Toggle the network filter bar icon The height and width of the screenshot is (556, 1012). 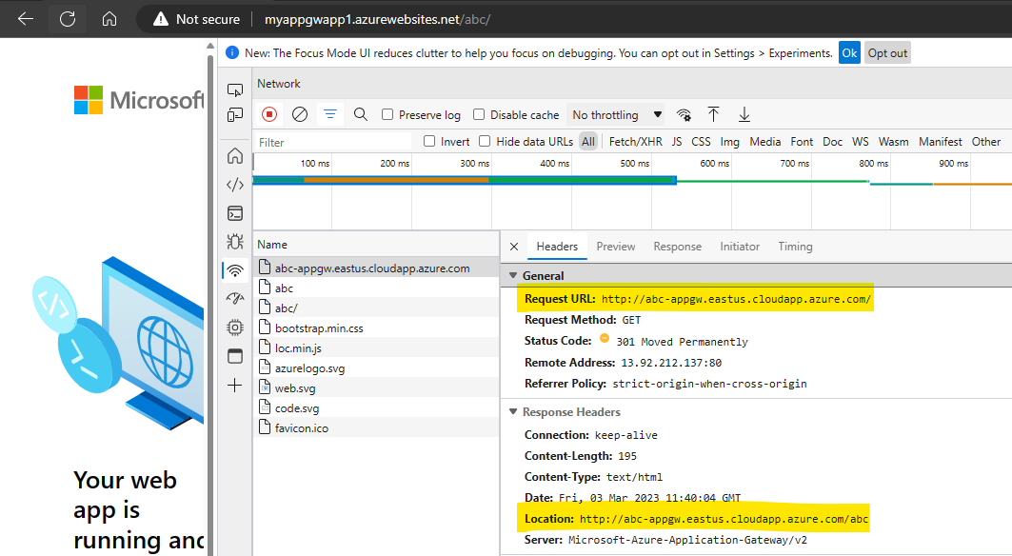(329, 114)
